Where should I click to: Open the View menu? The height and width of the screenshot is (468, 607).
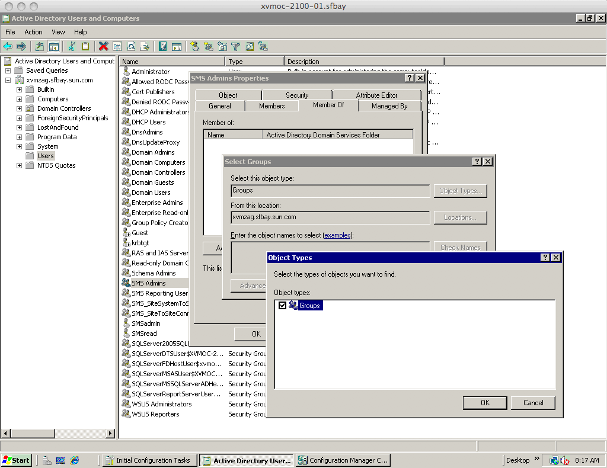59,32
